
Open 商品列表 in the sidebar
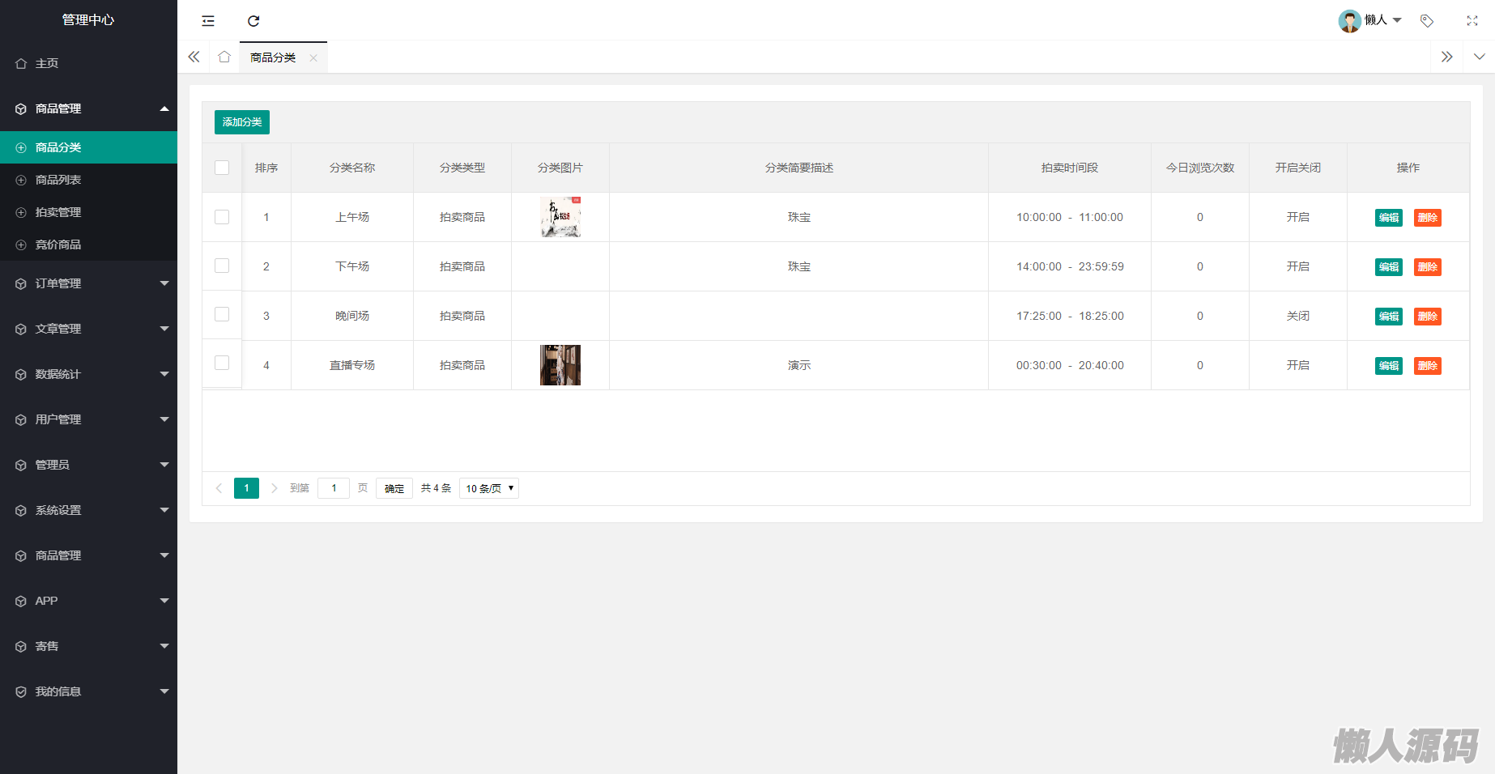(x=88, y=180)
